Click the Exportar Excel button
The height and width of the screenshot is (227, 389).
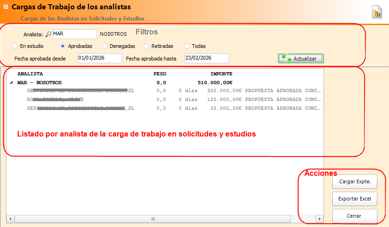pyautogui.click(x=355, y=199)
